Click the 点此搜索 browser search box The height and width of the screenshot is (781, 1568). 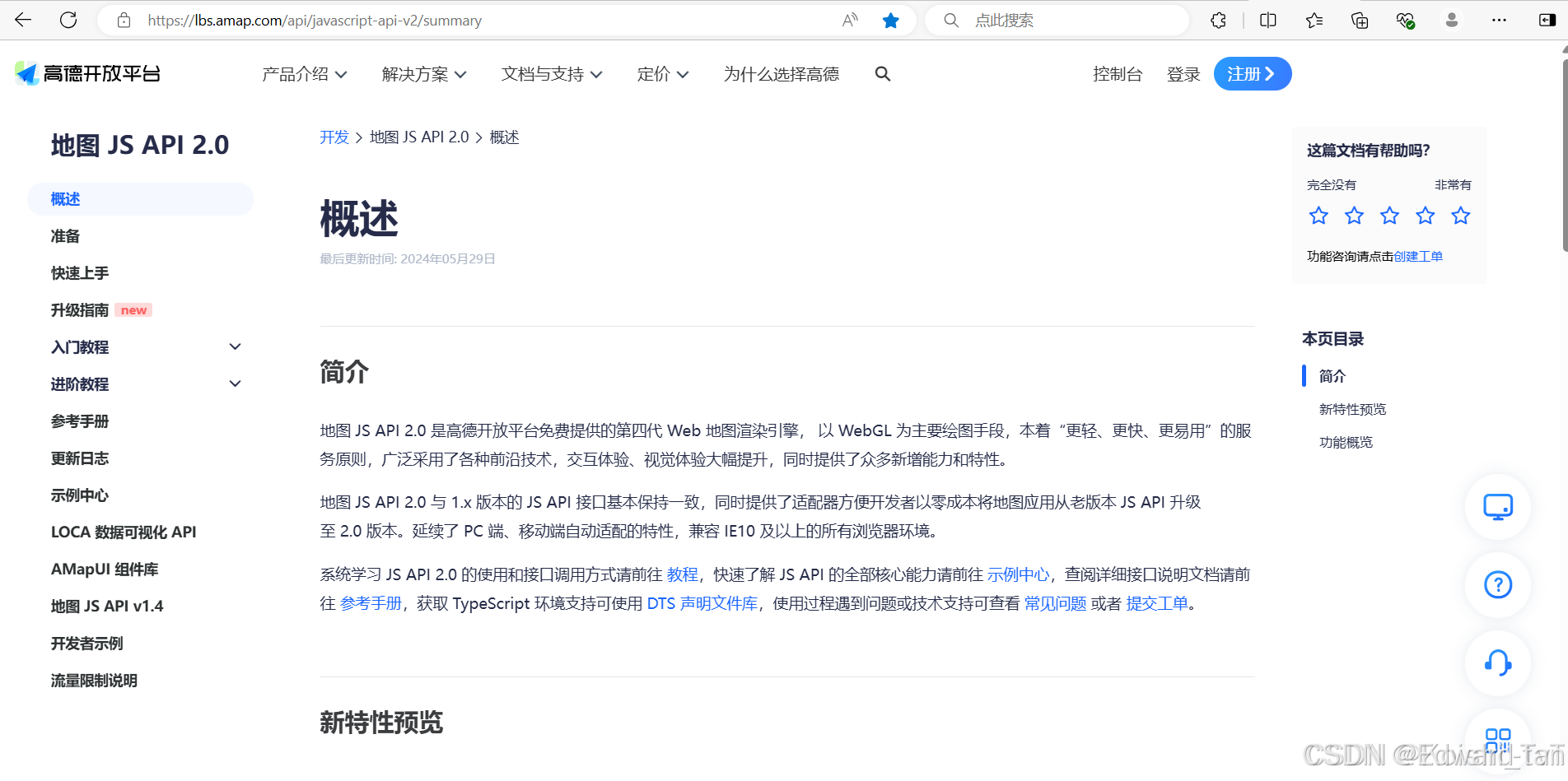point(1057,21)
